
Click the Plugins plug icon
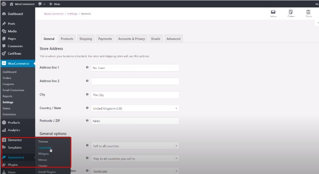click(4, 165)
